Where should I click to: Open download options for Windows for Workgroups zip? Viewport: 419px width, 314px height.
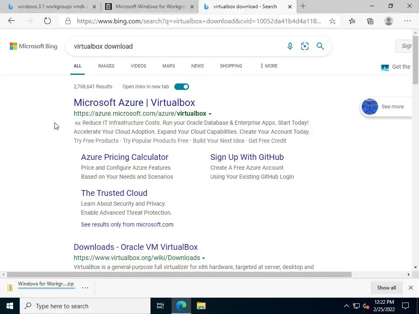pyautogui.click(x=85, y=287)
